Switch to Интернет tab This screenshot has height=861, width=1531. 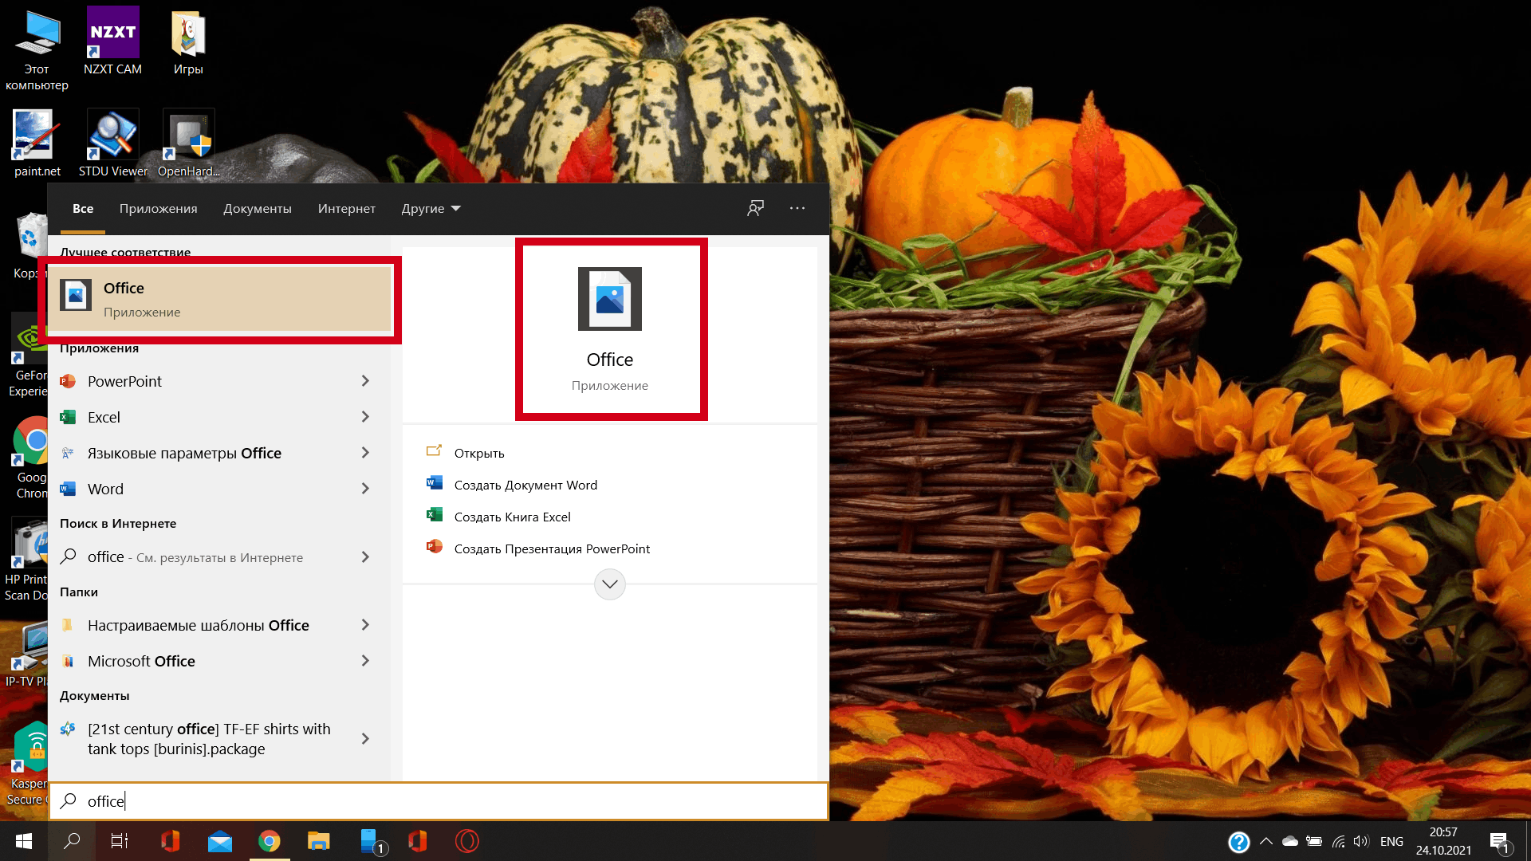tap(346, 209)
